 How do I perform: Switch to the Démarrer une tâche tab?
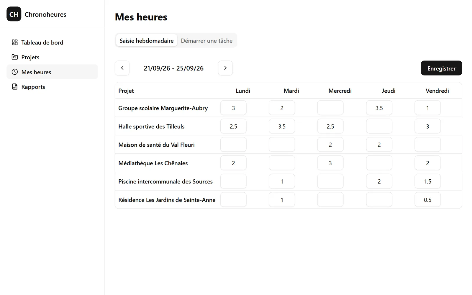(207, 40)
